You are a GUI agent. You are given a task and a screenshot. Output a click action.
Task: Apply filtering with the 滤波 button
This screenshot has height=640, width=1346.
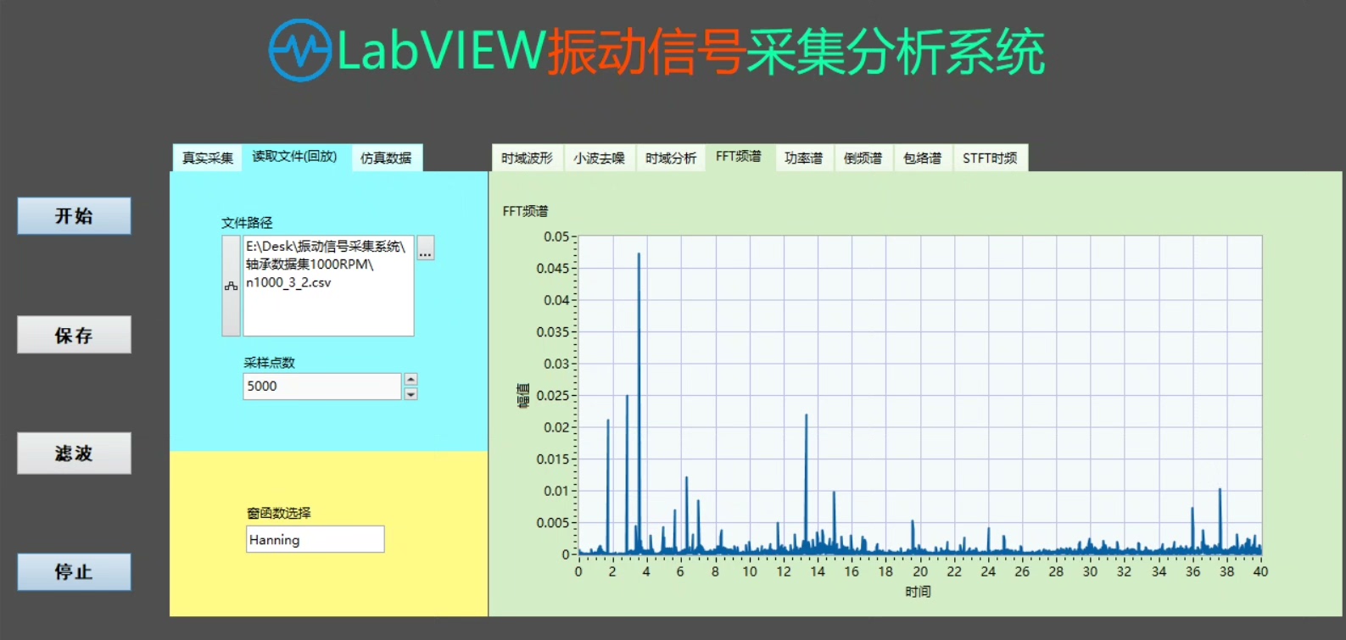coord(74,454)
